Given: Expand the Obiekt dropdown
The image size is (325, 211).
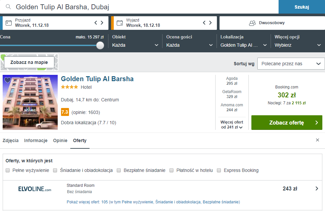Looking at the screenshot, I should [135, 45].
